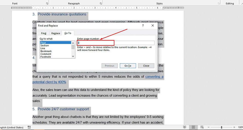Click the dialog help question mark
Viewport: 243px width, 130px height.
143,26
